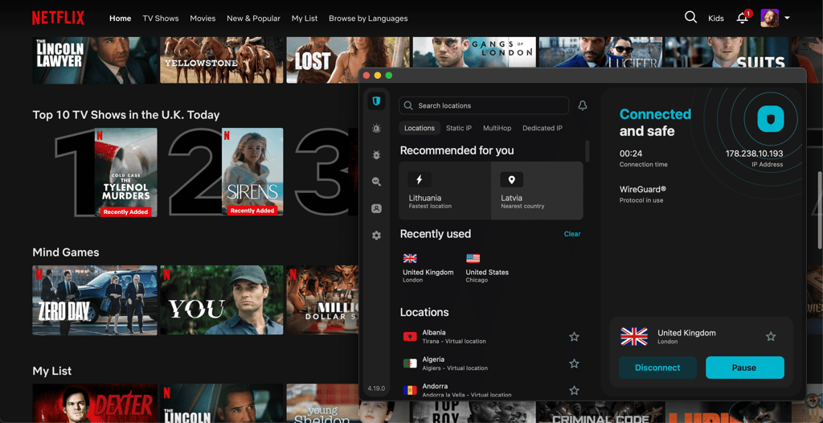The width and height of the screenshot is (823, 423).
Task: Switch to Static IP tab
Action: [x=459, y=128]
